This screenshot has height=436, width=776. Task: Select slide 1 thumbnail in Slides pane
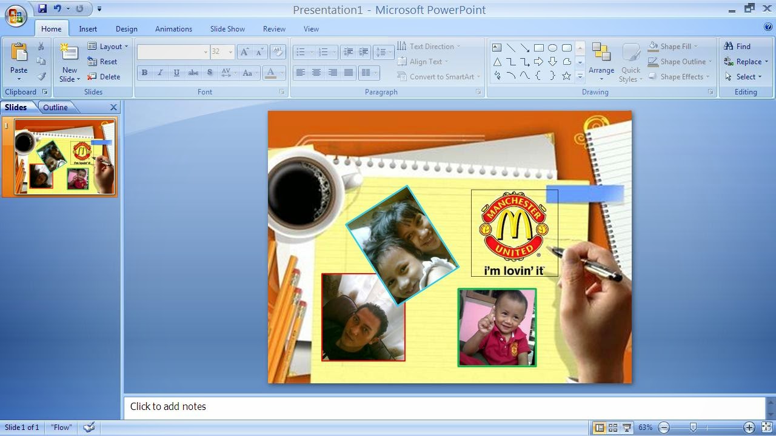click(x=64, y=157)
